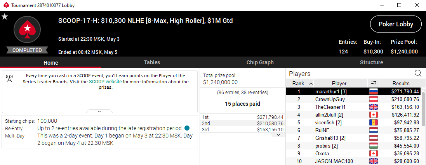Click the Moldova flag next to vicenfish
Image resolution: width=426 pixels, height=165 pixels.
[373, 122]
